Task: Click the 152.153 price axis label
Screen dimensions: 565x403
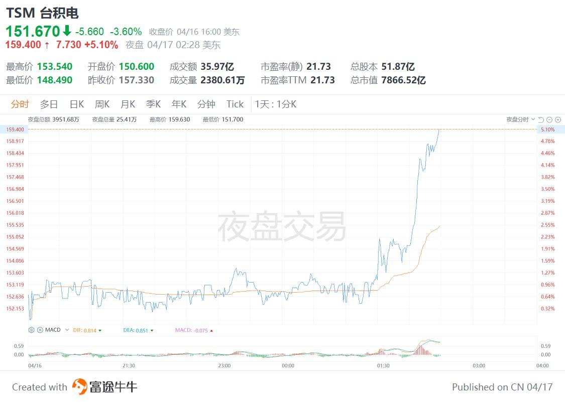Action: pos(15,309)
